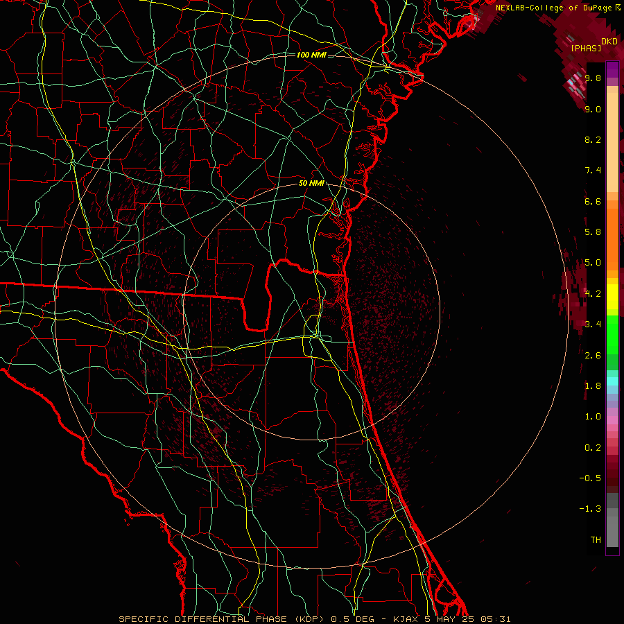Click the 4.2 scale value
Image resolution: width=624 pixels, height=624 pixels.
click(x=593, y=294)
